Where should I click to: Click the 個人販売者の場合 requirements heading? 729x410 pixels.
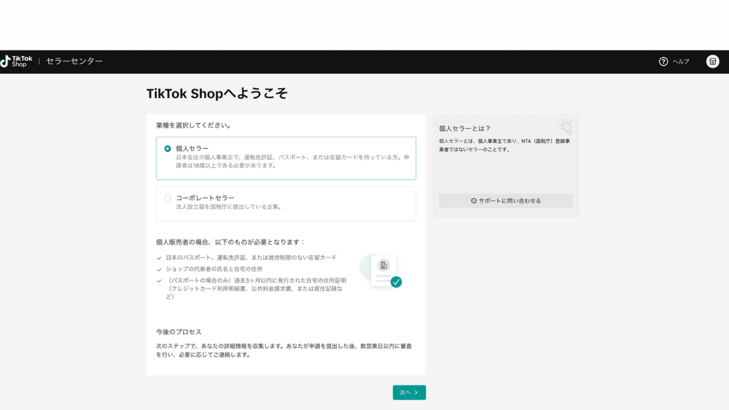point(230,242)
